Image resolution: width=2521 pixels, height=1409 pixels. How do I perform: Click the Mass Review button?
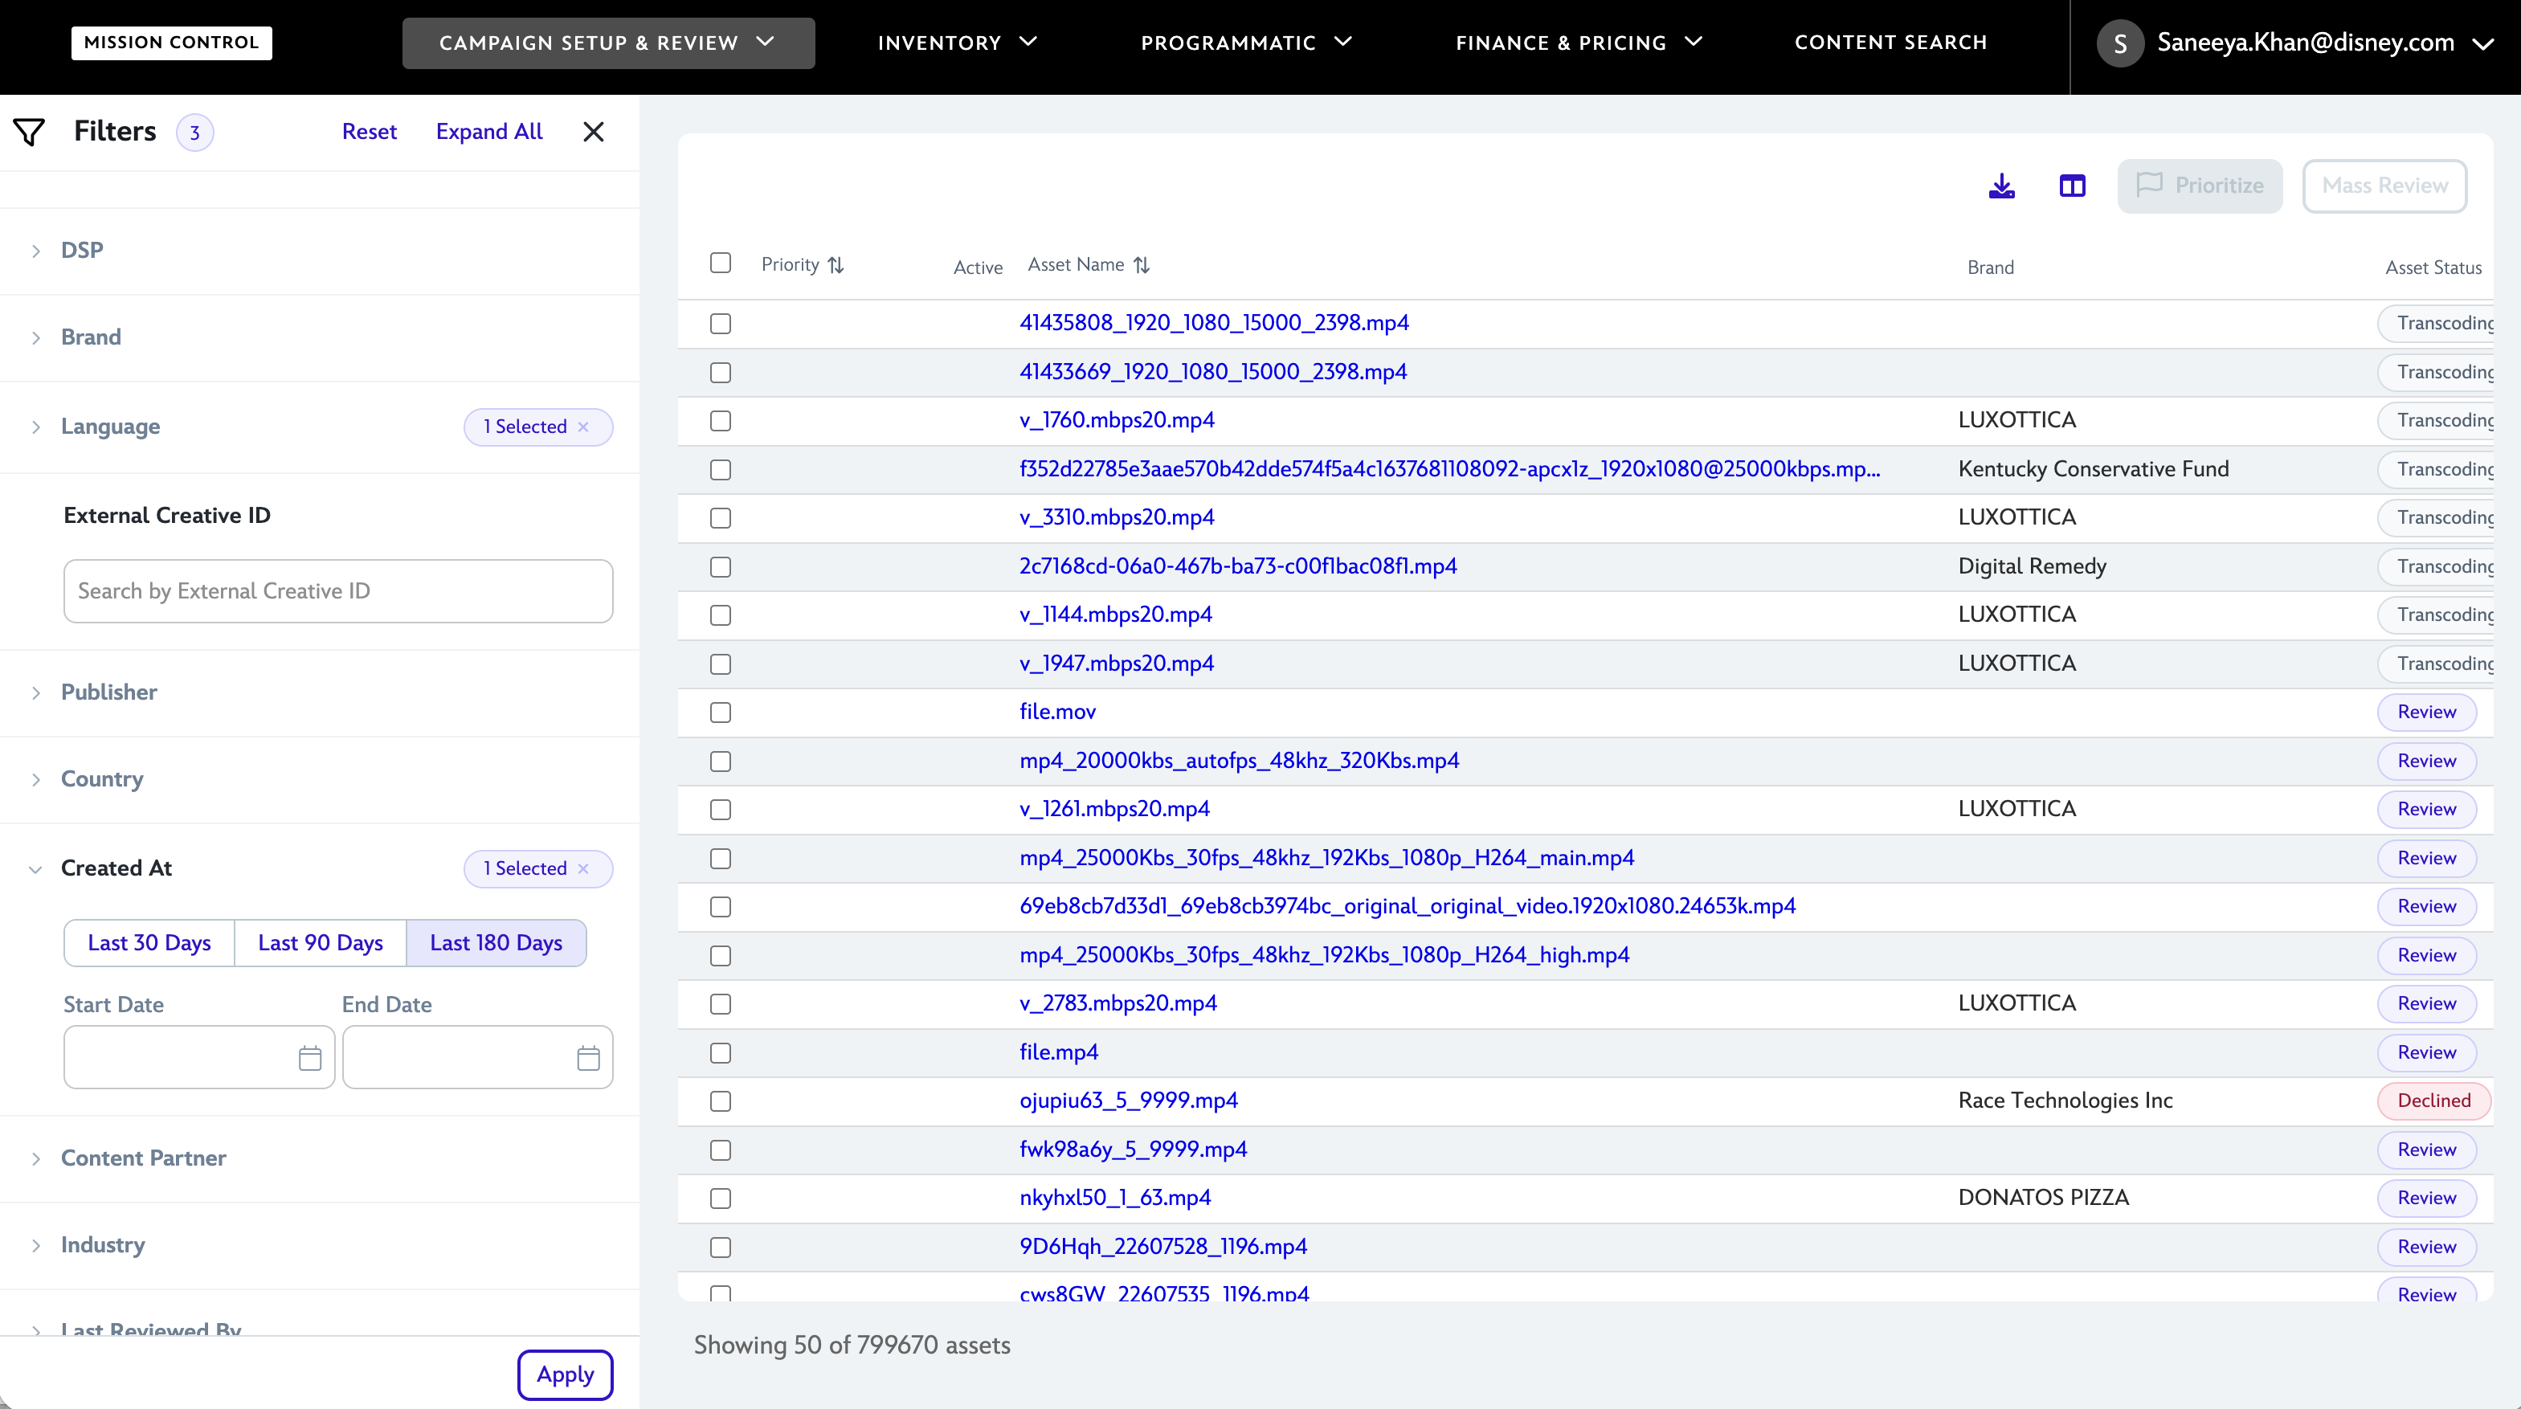(2385, 186)
